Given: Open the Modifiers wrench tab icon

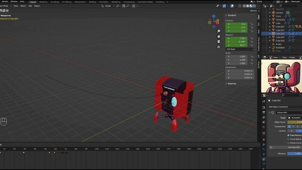Looking at the screenshot, I should tap(264, 144).
